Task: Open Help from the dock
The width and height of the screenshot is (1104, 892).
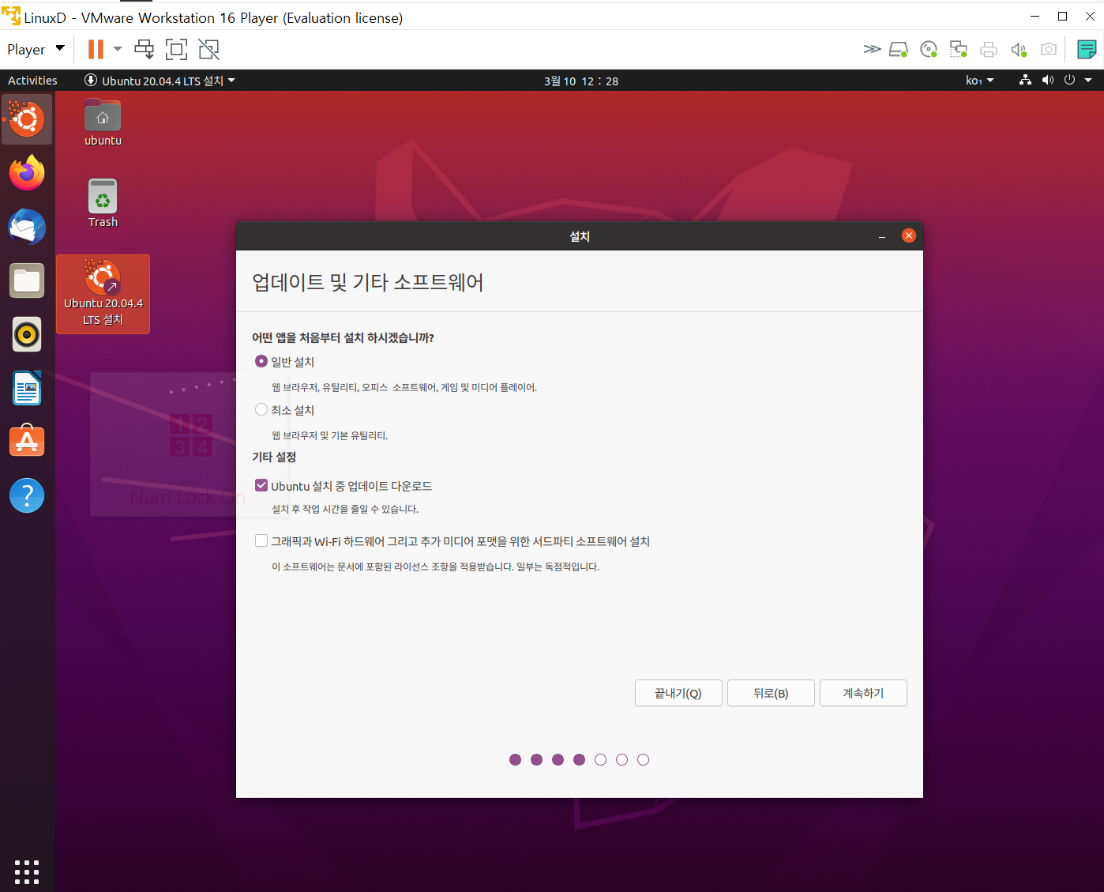Action: point(27,495)
